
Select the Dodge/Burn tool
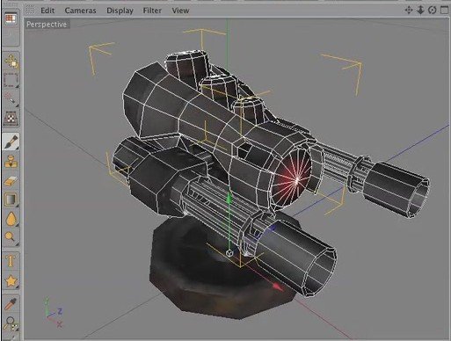pos(11,236)
